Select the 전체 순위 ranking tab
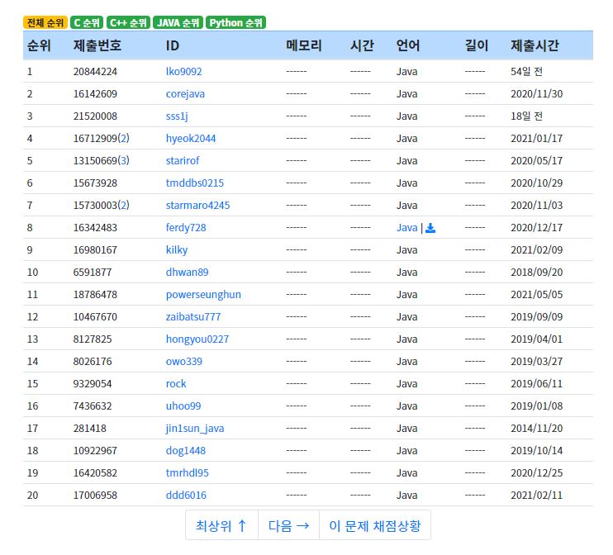 [45, 22]
